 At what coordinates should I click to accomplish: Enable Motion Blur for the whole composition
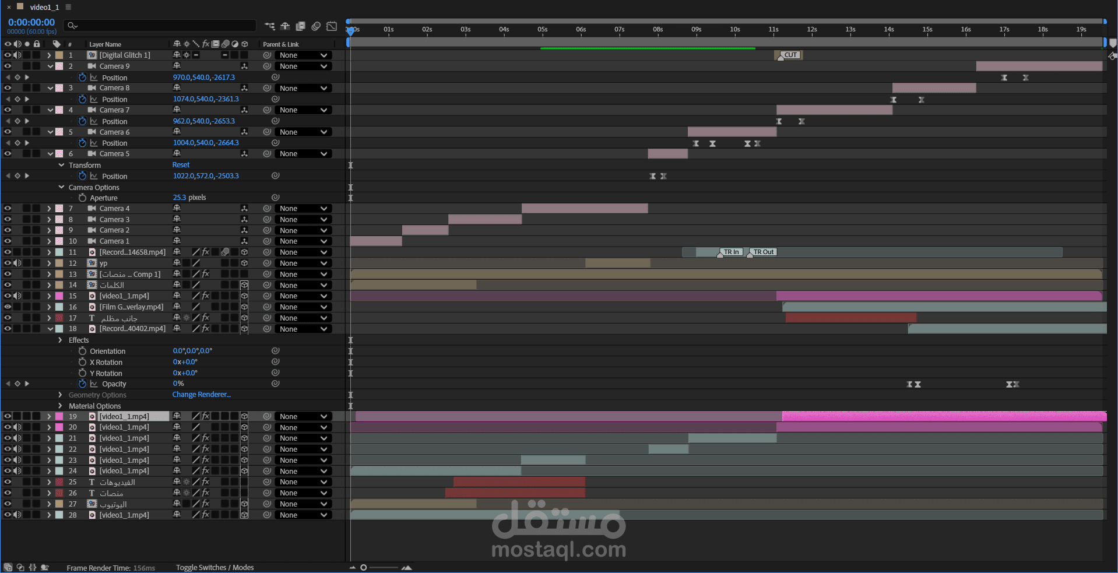click(x=316, y=26)
